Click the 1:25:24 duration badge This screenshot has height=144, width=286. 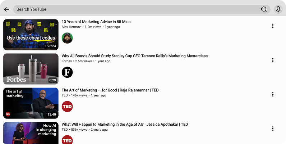(x=50, y=46)
